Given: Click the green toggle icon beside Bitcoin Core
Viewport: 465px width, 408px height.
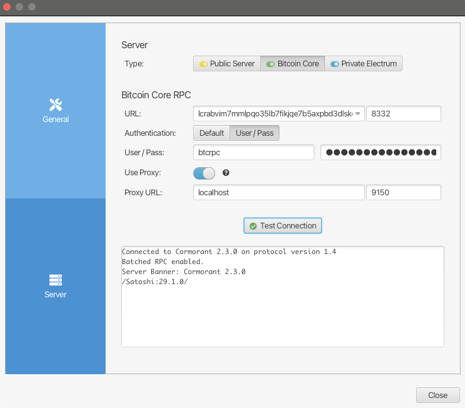Looking at the screenshot, I should (270, 64).
